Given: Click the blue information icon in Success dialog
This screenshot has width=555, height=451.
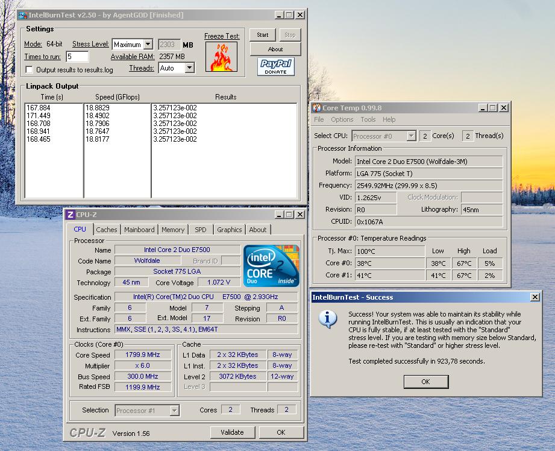Looking at the screenshot, I should [x=327, y=319].
